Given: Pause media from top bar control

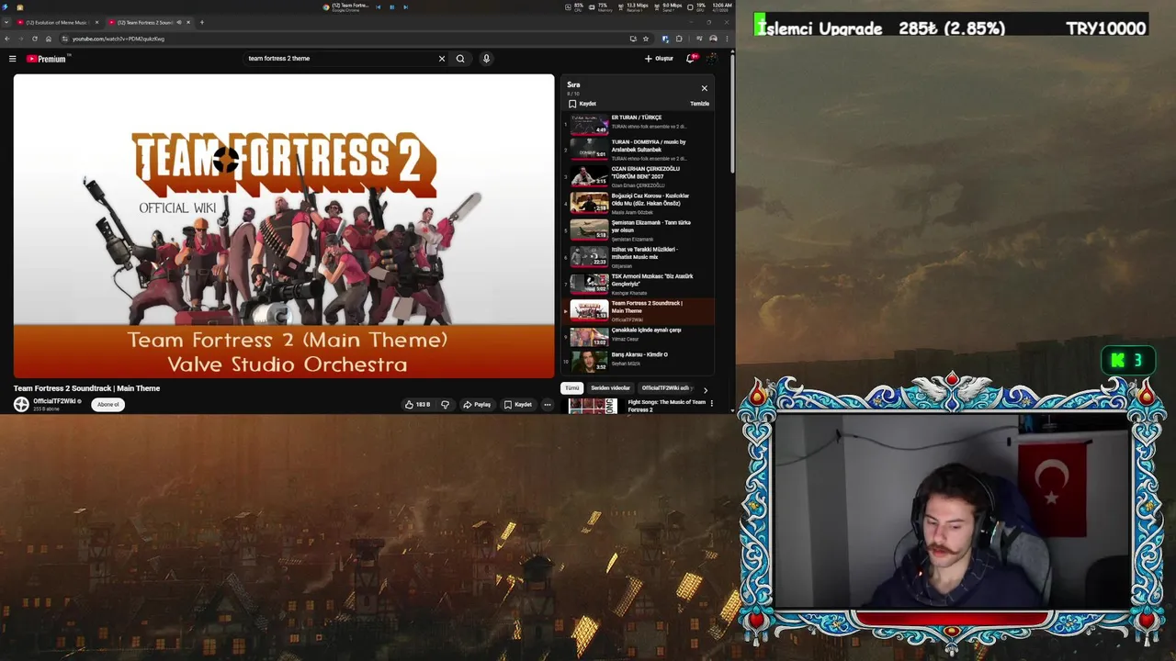Looking at the screenshot, I should [x=392, y=6].
